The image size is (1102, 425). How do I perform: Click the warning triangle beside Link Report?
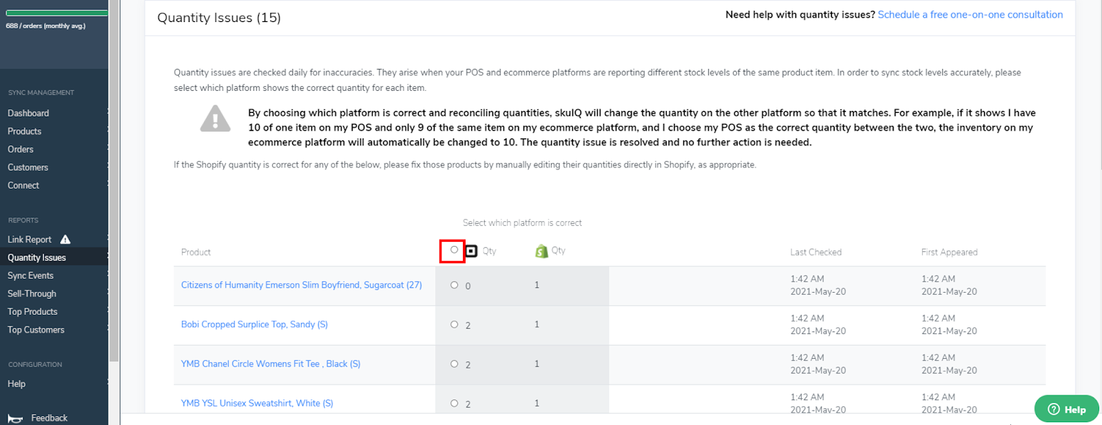click(65, 240)
